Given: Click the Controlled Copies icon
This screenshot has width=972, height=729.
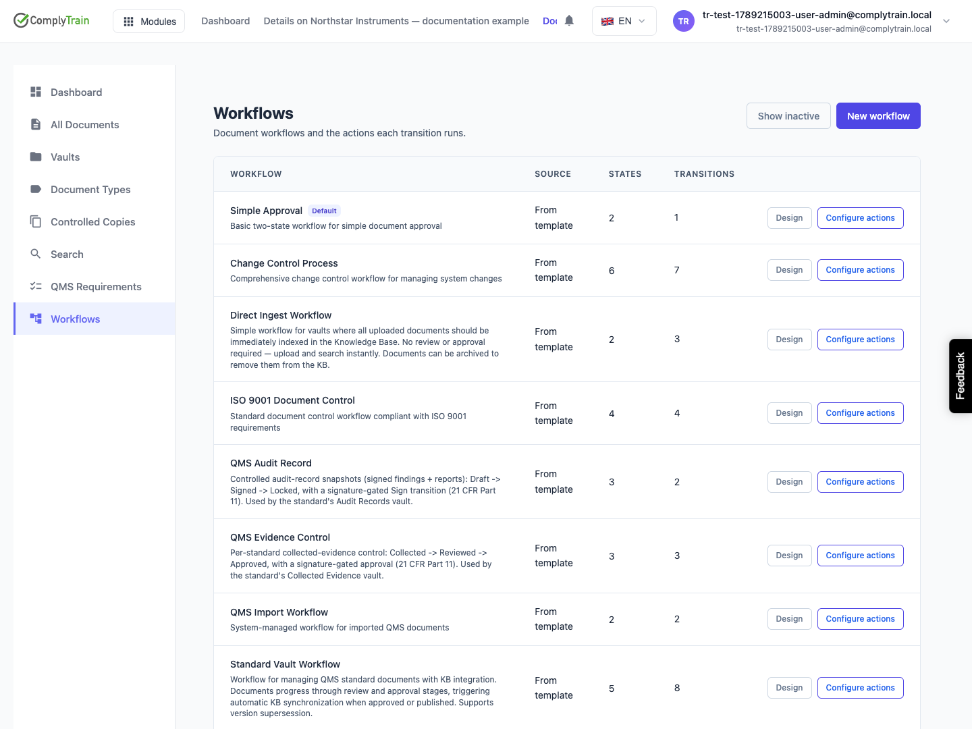Looking at the screenshot, I should [36, 221].
